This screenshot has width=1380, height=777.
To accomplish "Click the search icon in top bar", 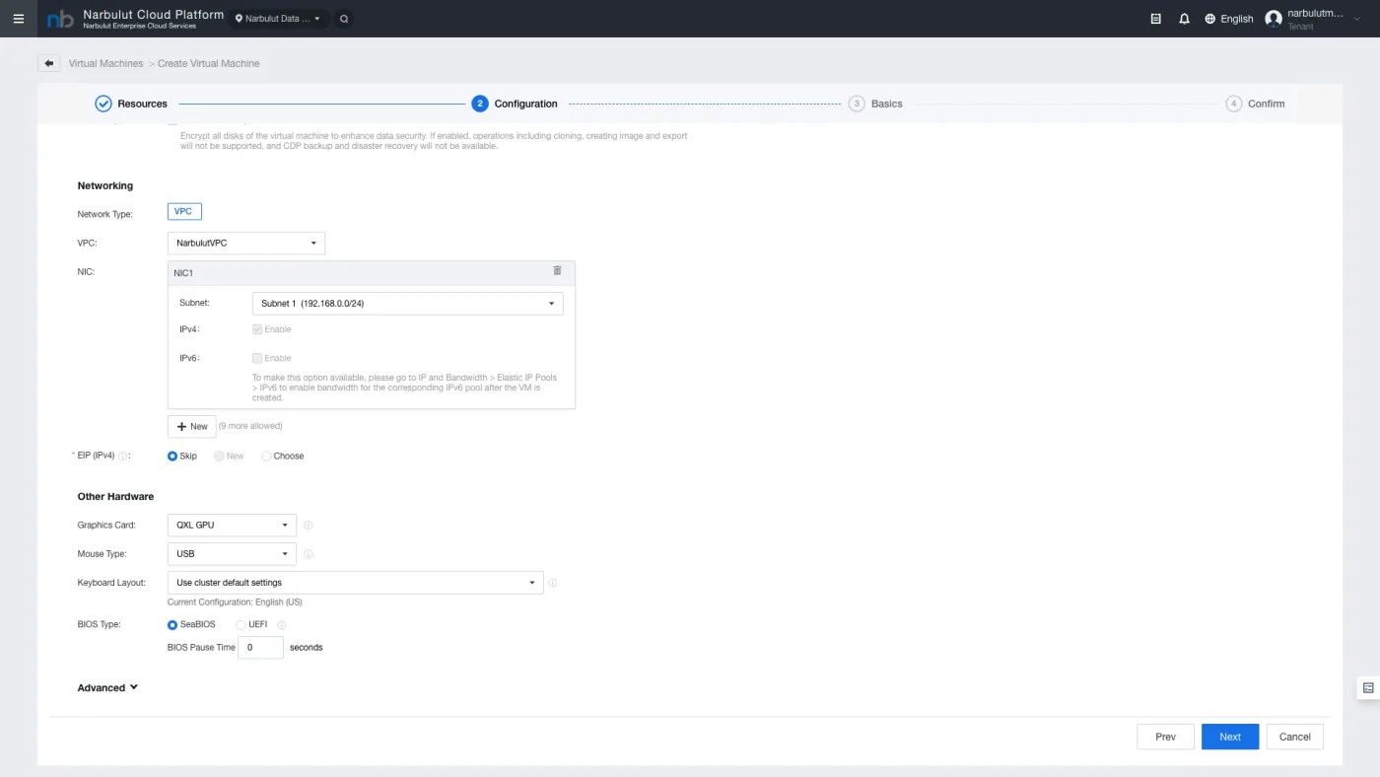I will click(x=343, y=19).
